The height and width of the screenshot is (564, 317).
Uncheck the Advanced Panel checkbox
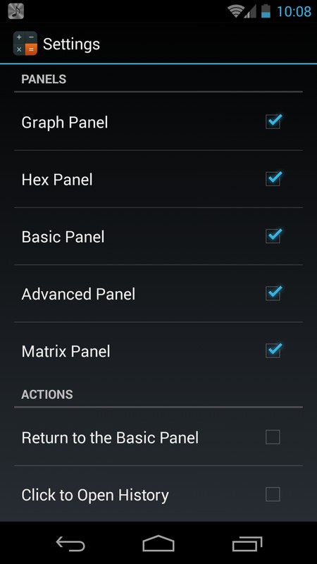(273, 293)
